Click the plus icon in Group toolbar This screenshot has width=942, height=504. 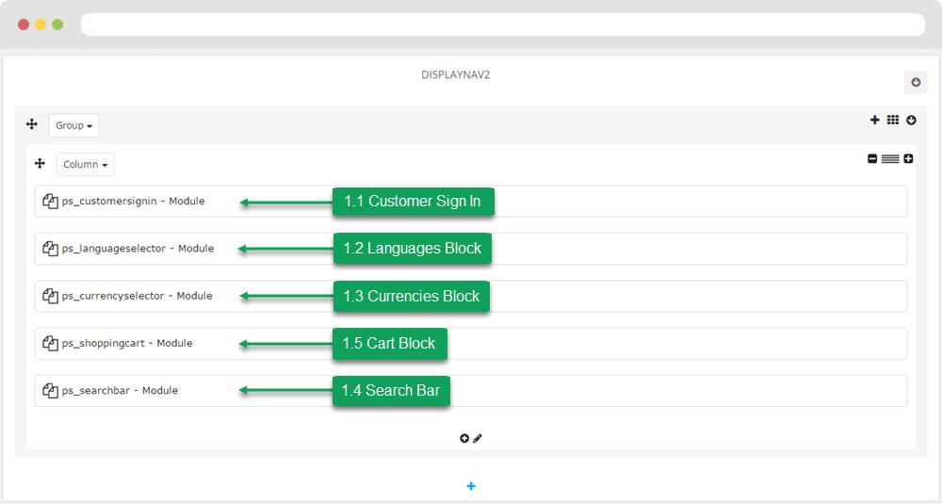point(875,120)
